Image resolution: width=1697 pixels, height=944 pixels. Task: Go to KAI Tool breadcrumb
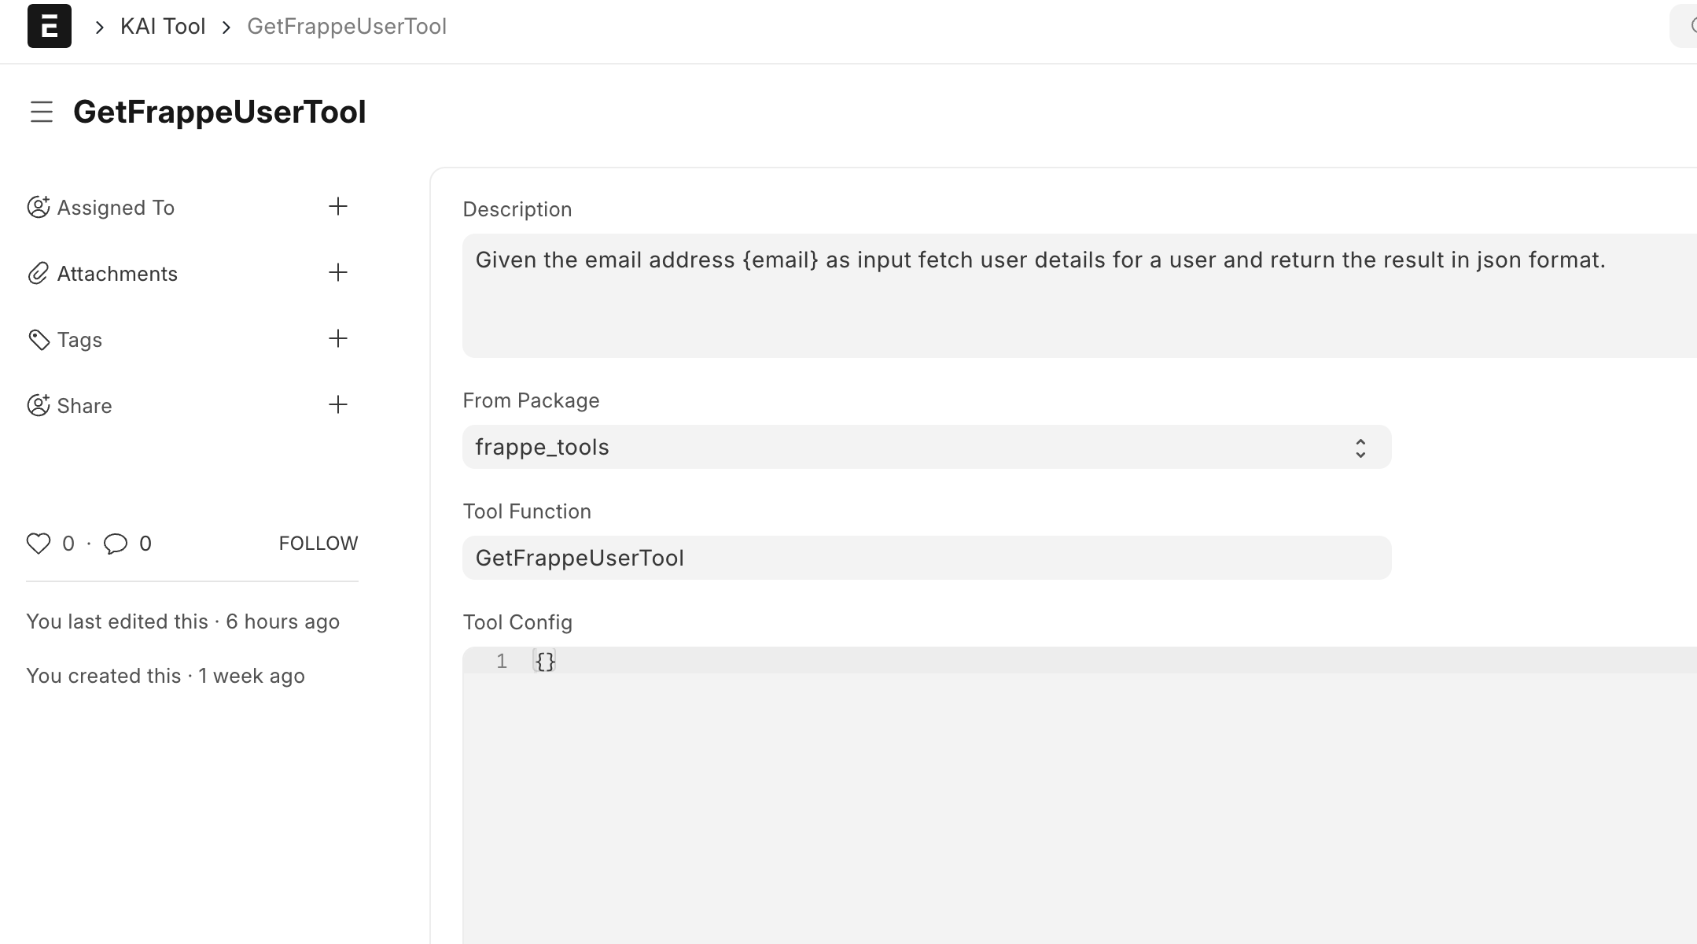click(x=163, y=27)
